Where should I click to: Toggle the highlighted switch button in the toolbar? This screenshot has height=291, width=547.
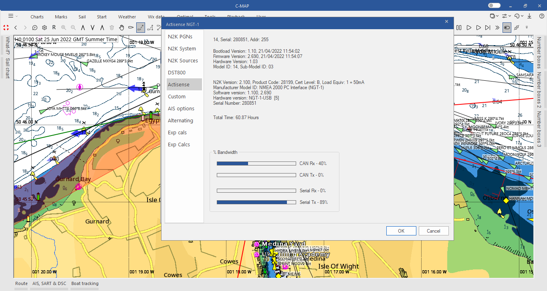507,28
